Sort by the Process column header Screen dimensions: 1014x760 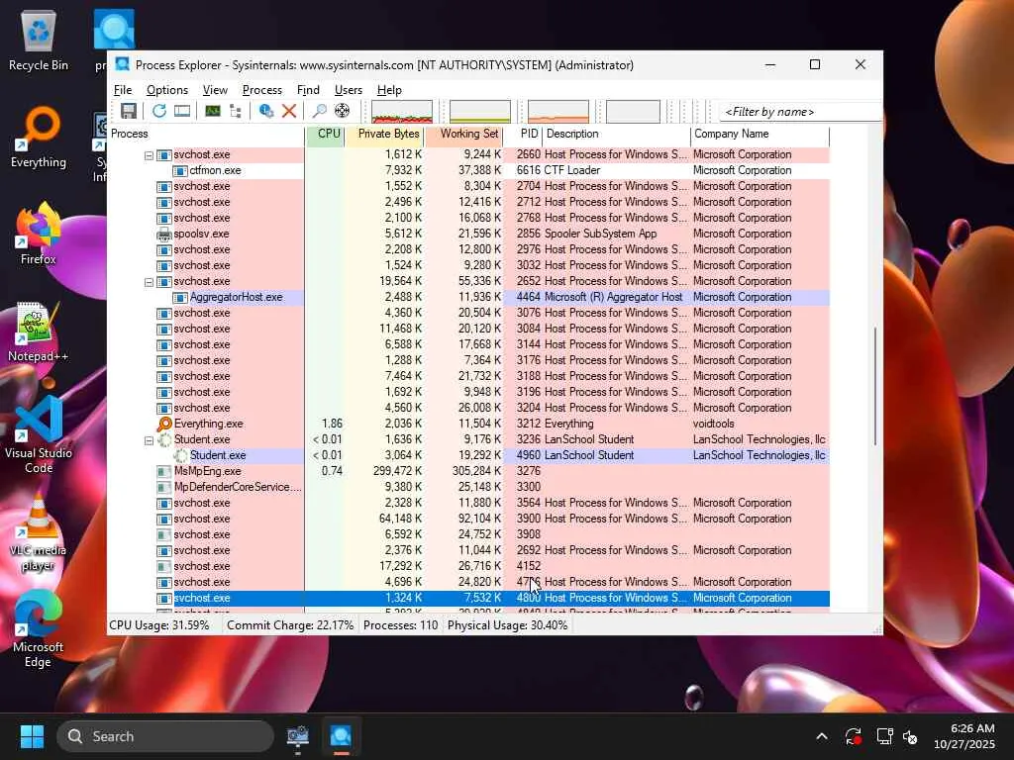click(206, 134)
